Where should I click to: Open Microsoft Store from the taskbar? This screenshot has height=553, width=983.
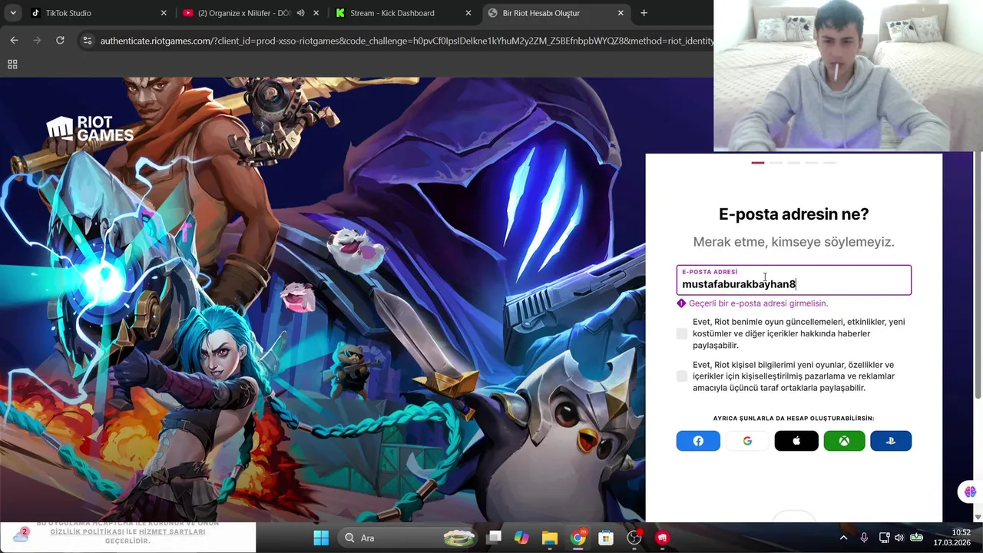pos(606,538)
